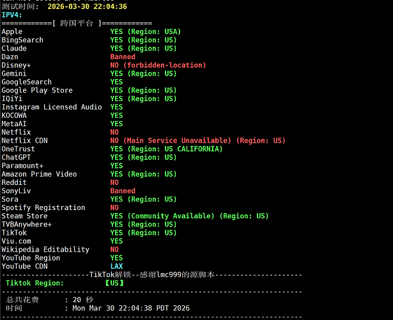Select the BingSearch row label
393x320 pixels.
pos(22,40)
